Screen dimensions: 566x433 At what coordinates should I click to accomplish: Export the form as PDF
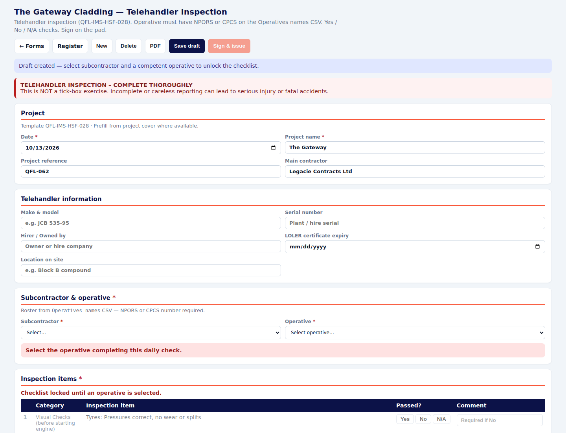155,46
